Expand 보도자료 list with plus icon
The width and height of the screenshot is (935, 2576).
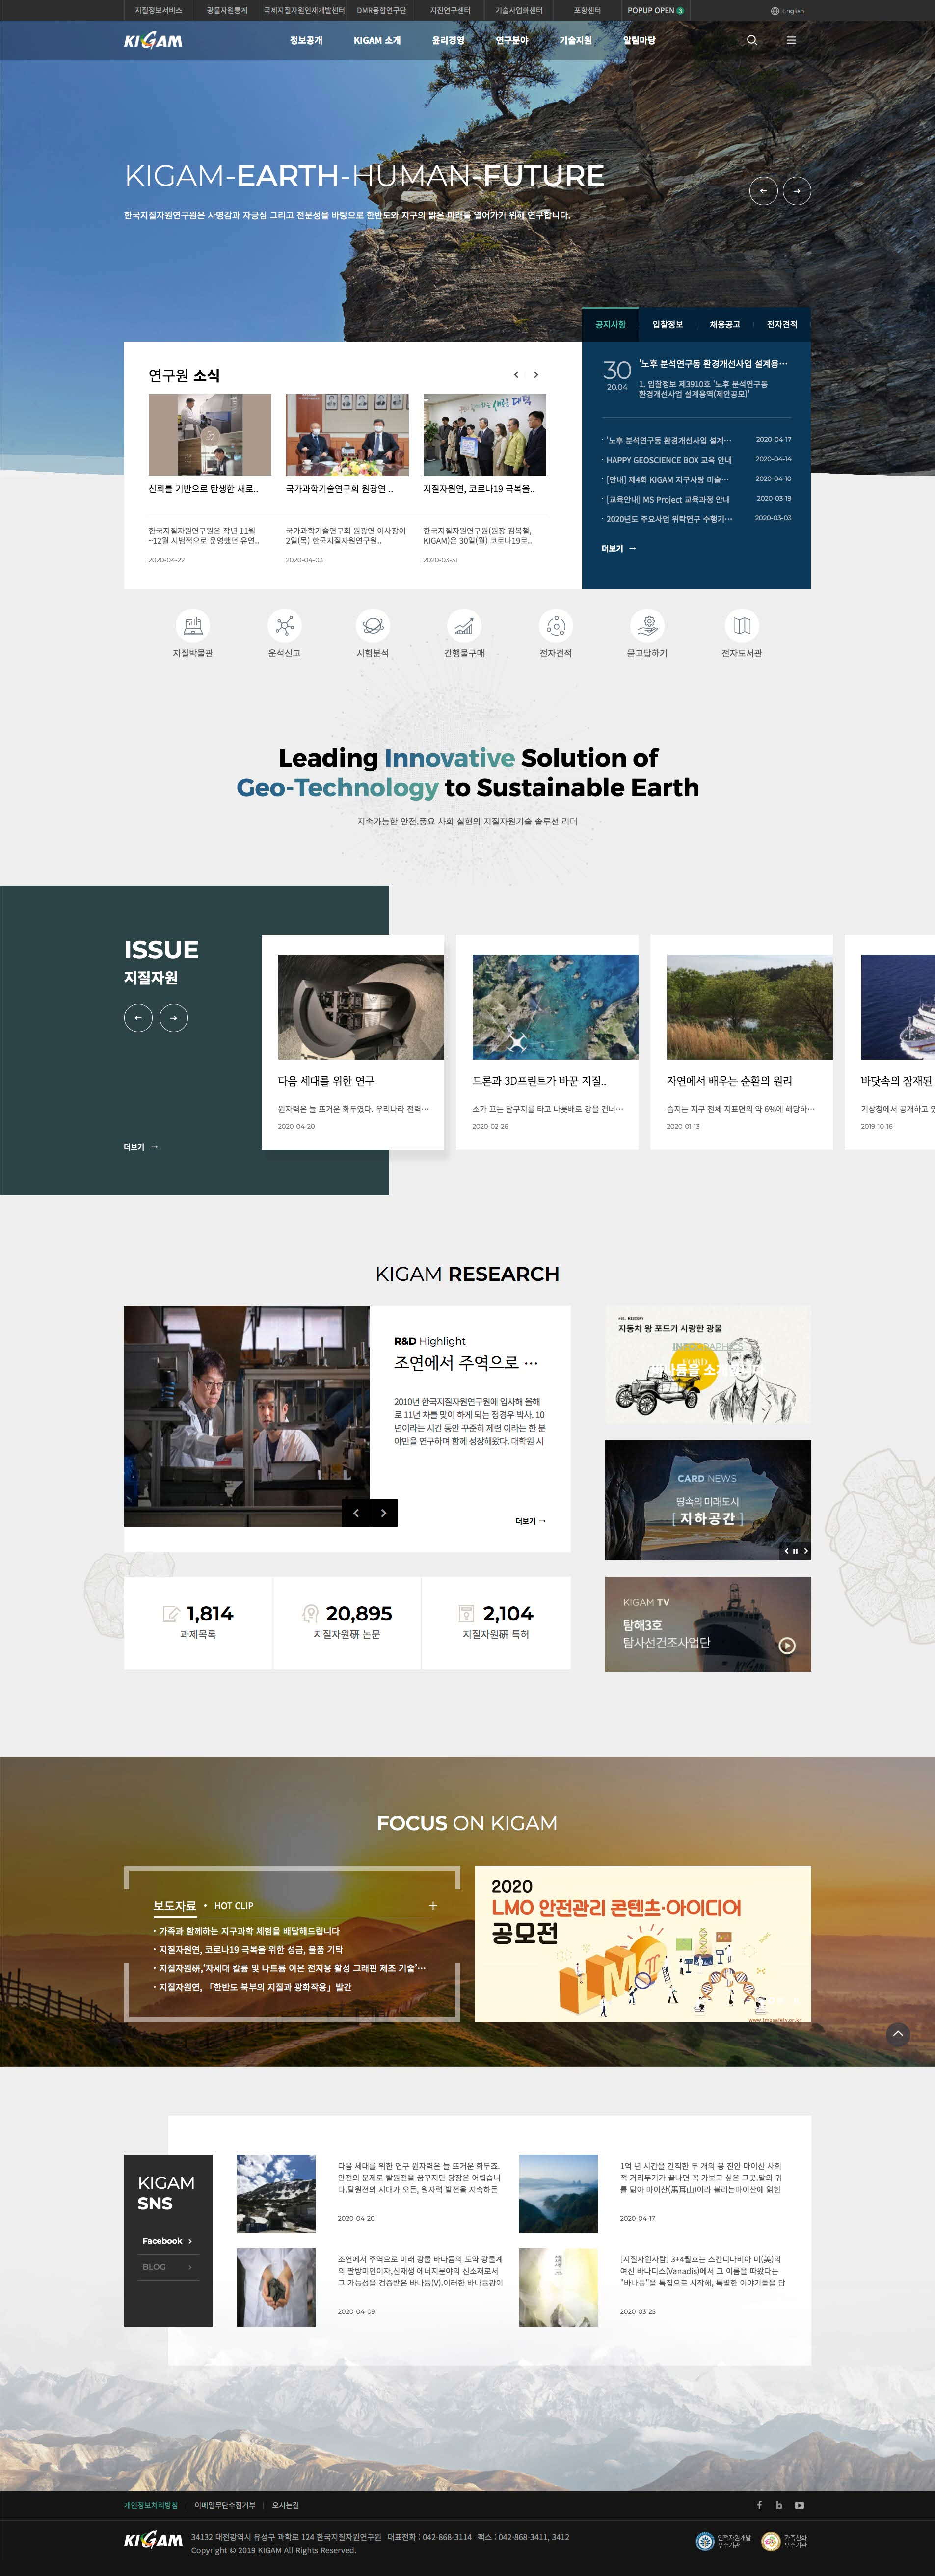pos(433,1905)
